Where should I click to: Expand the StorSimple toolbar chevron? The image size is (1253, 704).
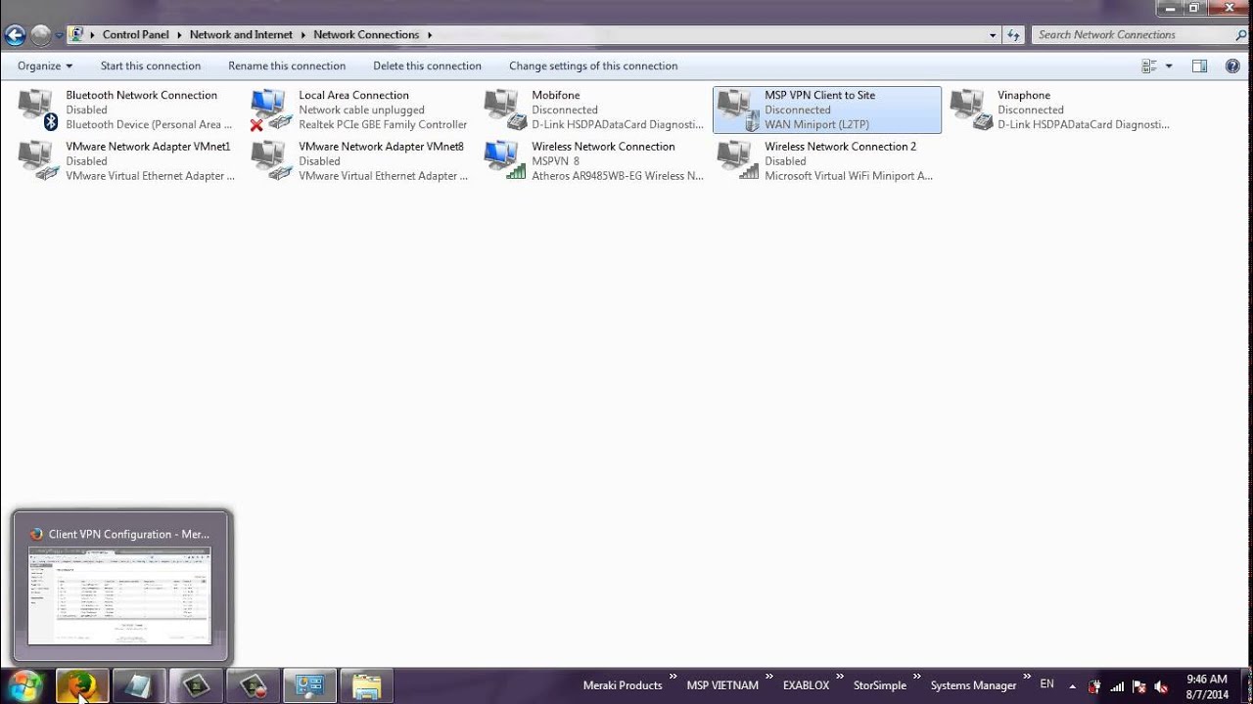[917, 676]
